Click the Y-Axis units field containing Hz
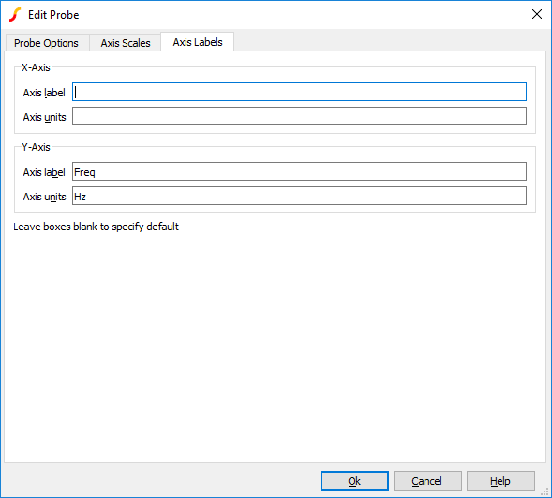Screen dimensions: 552x498 (x=299, y=196)
